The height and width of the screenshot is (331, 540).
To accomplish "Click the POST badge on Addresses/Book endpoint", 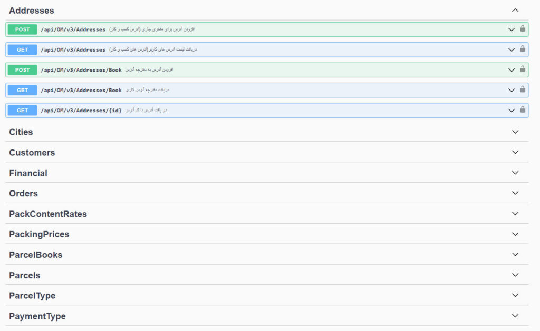I will [22, 69].
